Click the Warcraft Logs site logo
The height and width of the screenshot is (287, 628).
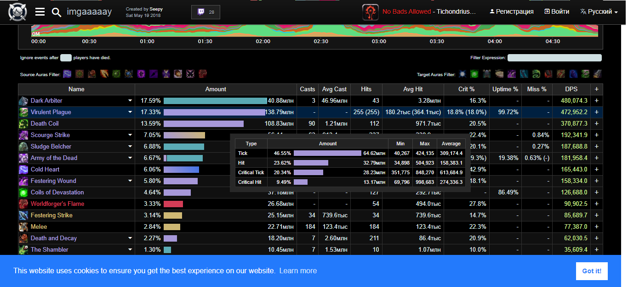click(x=17, y=12)
